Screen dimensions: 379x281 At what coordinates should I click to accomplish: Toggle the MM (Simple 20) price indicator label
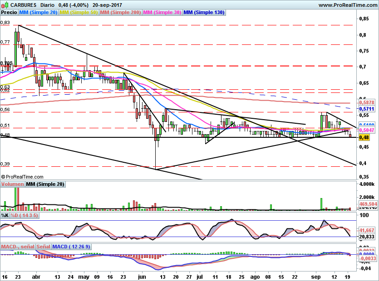point(38,13)
